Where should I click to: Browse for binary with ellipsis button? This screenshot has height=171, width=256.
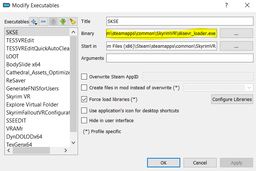(x=236, y=33)
